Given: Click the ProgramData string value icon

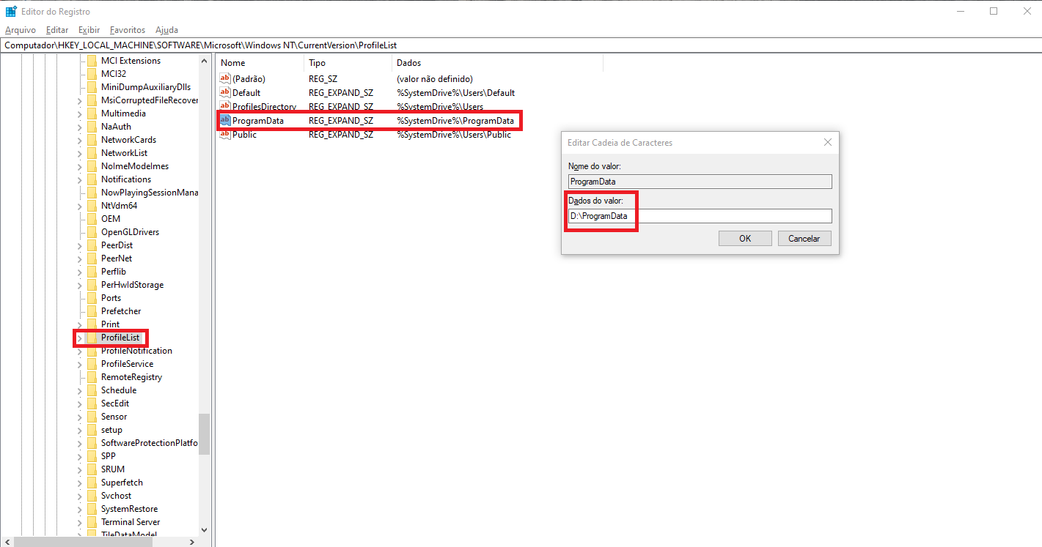Looking at the screenshot, I should [x=225, y=120].
